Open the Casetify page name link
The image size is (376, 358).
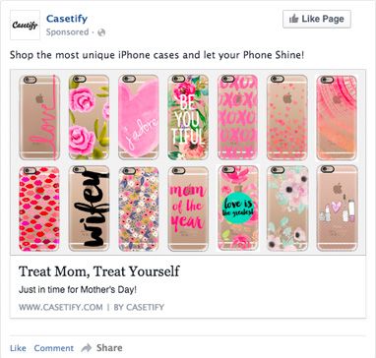(x=67, y=19)
